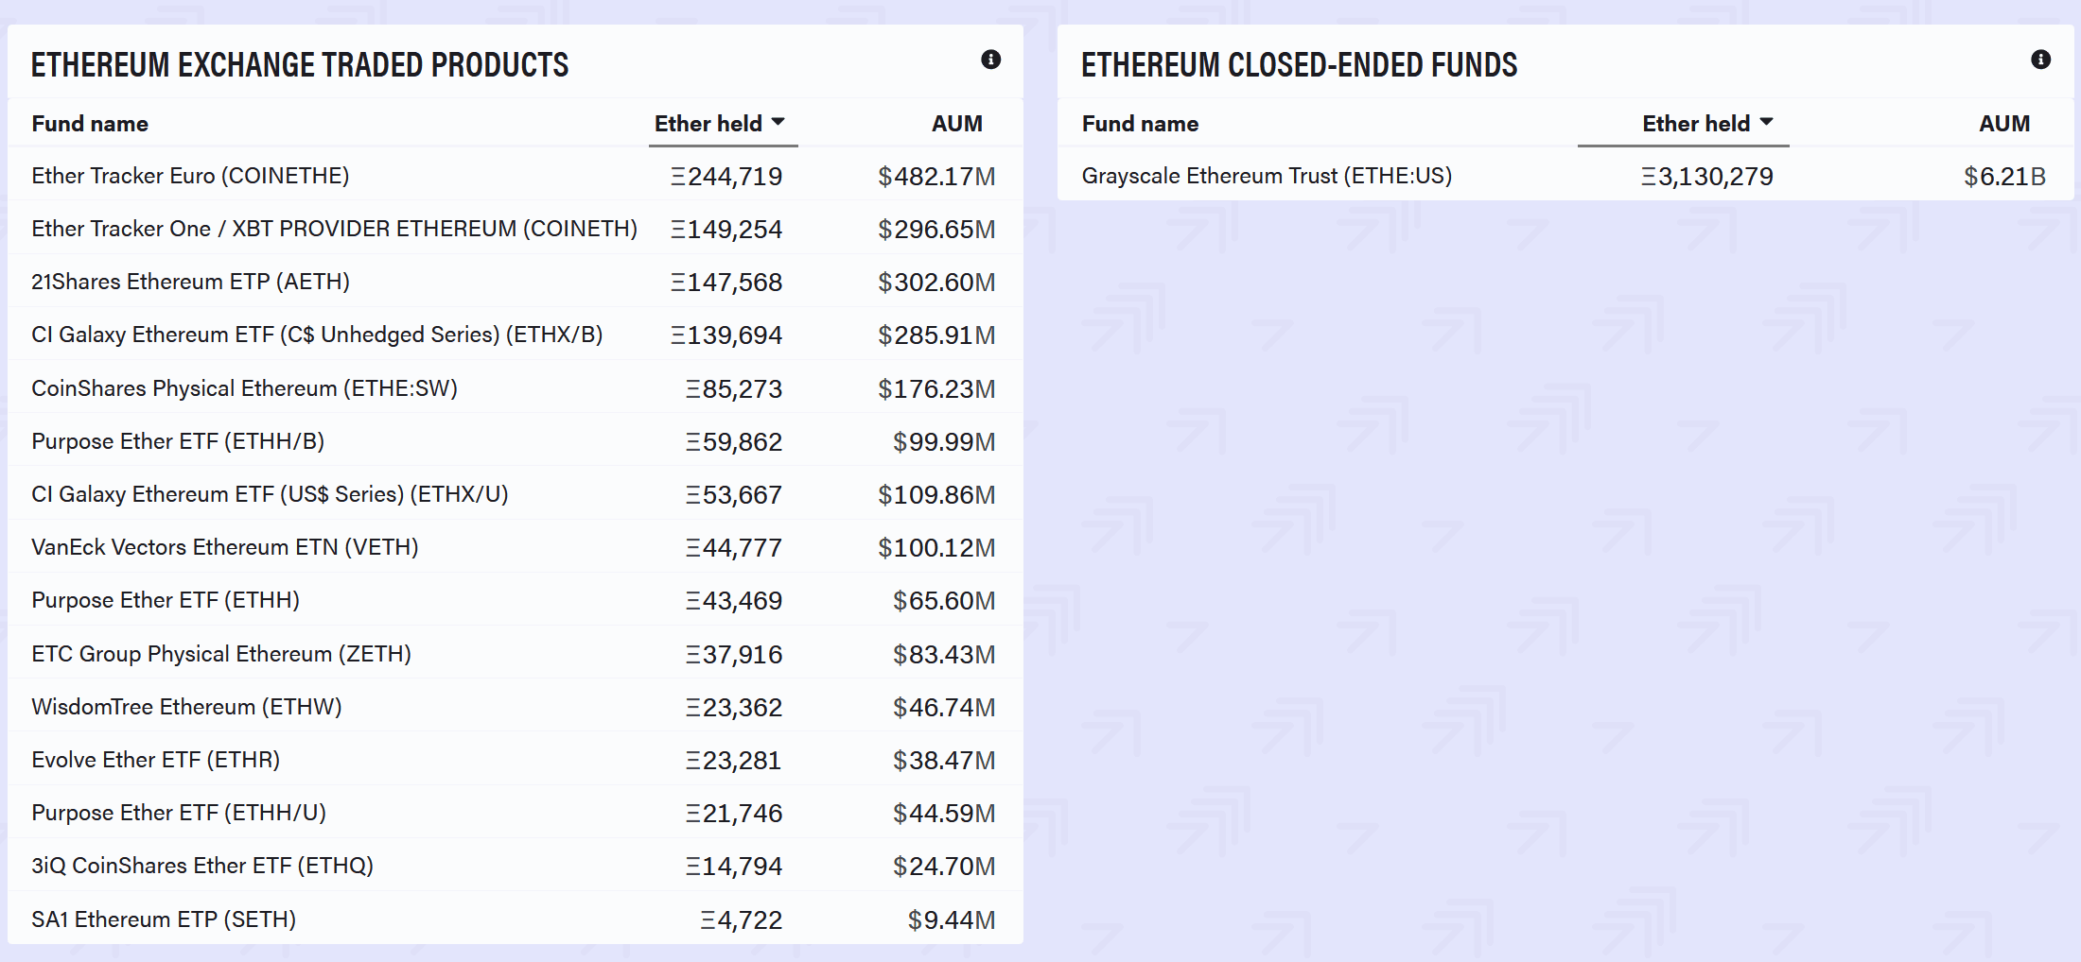Viewport: 2081px width, 962px height.
Task: Select 21Shares Ethereum ETP (AETH) fund
Action: [190, 282]
